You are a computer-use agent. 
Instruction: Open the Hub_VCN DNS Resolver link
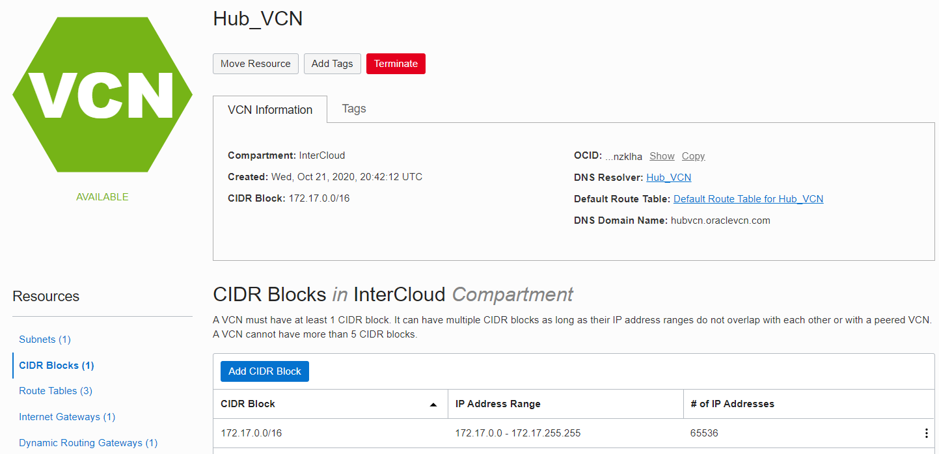[668, 178]
